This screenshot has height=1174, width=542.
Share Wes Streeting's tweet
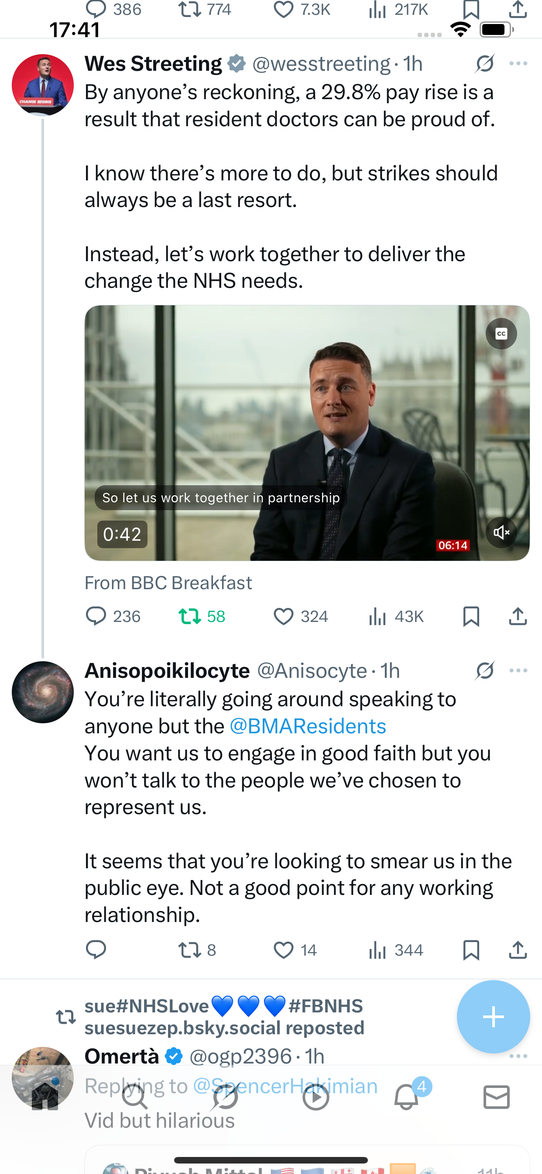518,616
